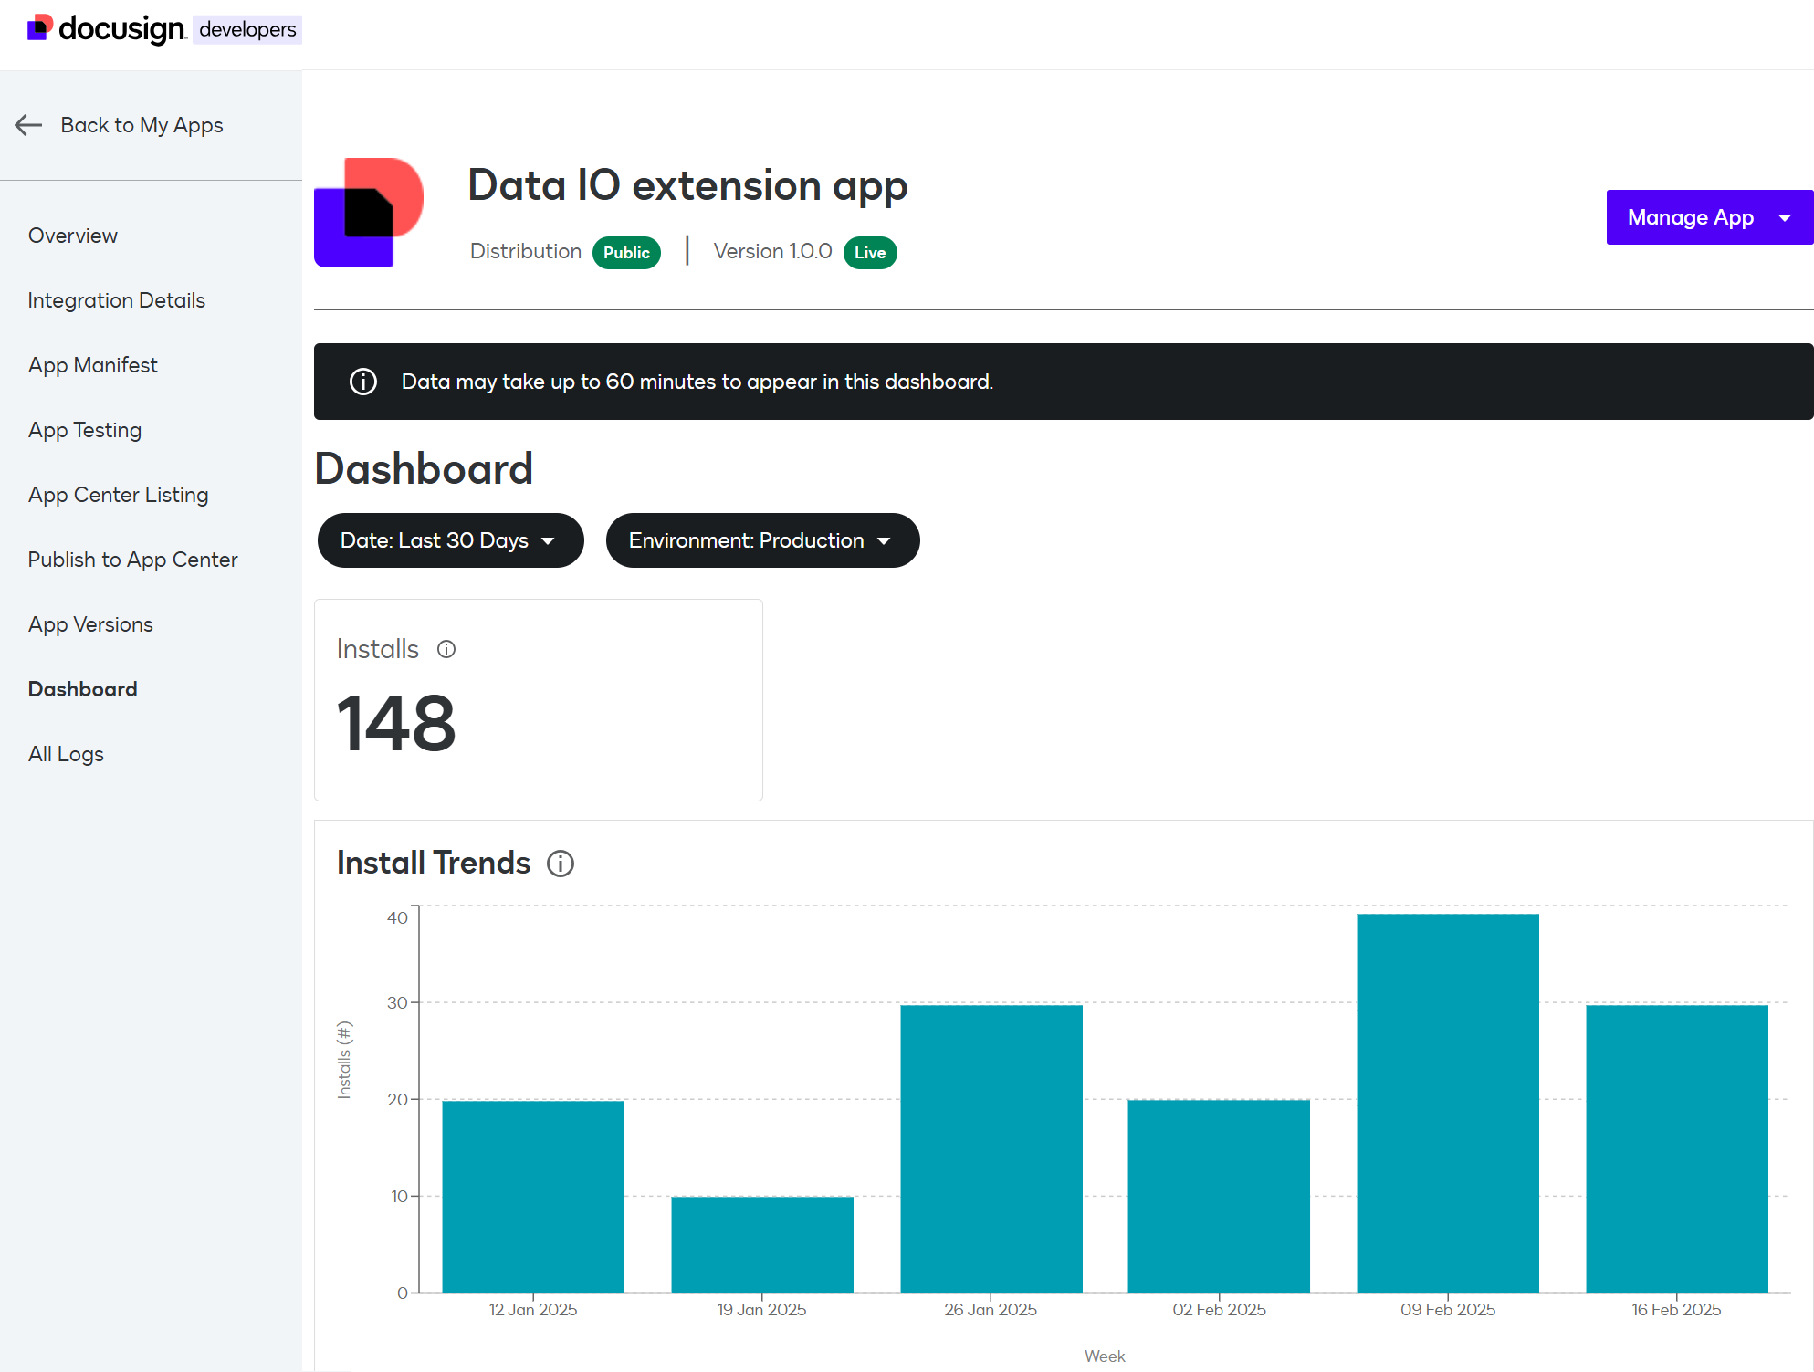1814x1372 pixels.
Task: Open the Date: Last 30 Days filter
Action: tap(450, 539)
